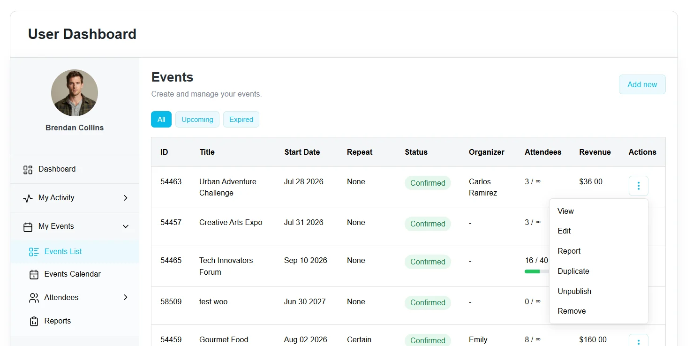Click the Attendees people icon
The image size is (693, 346).
(34, 298)
